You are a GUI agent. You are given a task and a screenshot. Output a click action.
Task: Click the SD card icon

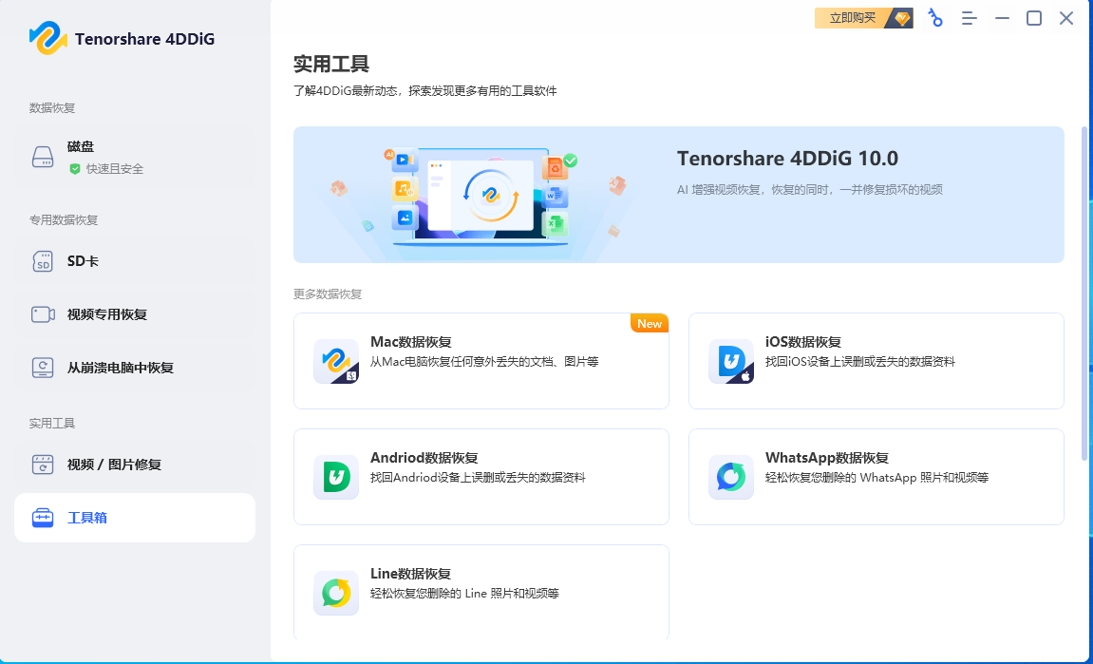pyautogui.click(x=43, y=261)
